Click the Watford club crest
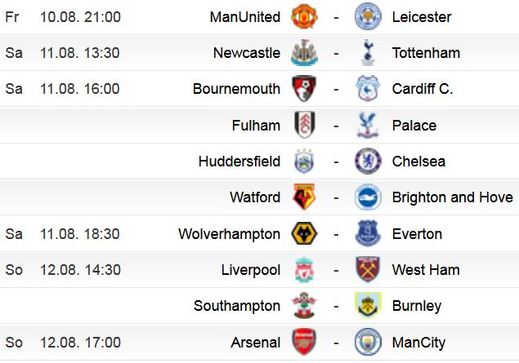Image resolution: width=519 pixels, height=363 pixels. (x=304, y=197)
